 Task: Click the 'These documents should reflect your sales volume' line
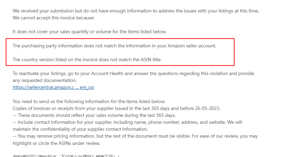pos(94,115)
